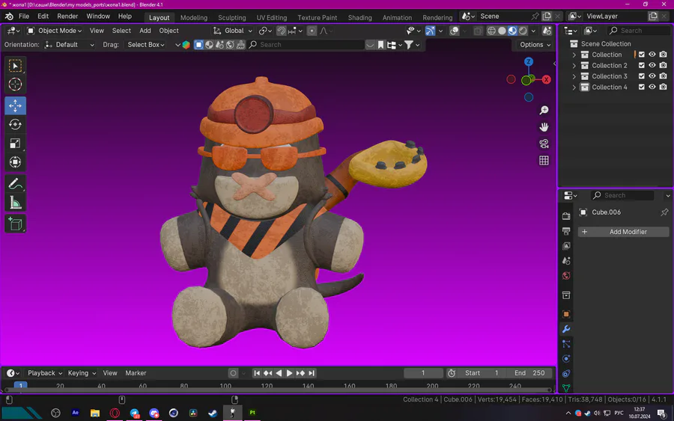The height and width of the screenshot is (421, 674).
Task: Activate the Move tool
Action: (x=15, y=105)
